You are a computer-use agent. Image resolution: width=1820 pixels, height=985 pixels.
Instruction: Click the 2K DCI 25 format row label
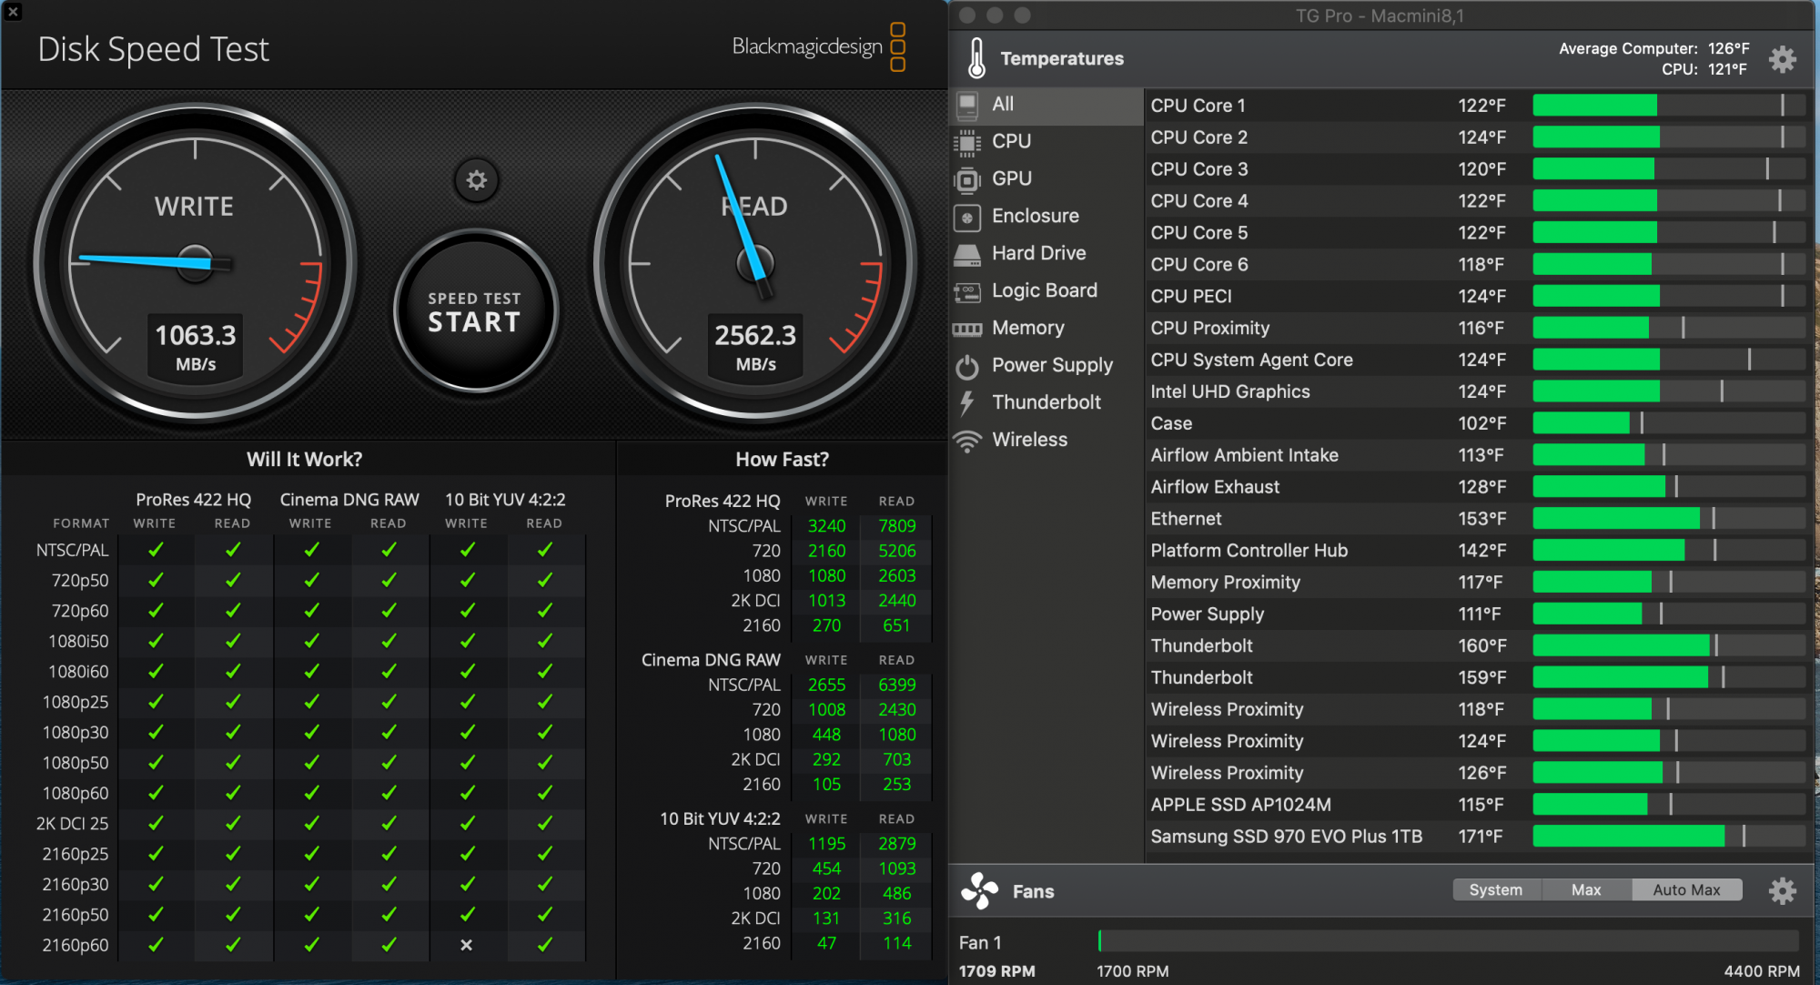tap(73, 824)
